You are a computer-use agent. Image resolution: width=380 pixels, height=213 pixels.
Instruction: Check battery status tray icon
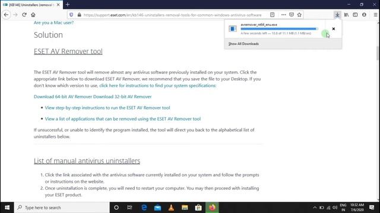(x=322, y=208)
